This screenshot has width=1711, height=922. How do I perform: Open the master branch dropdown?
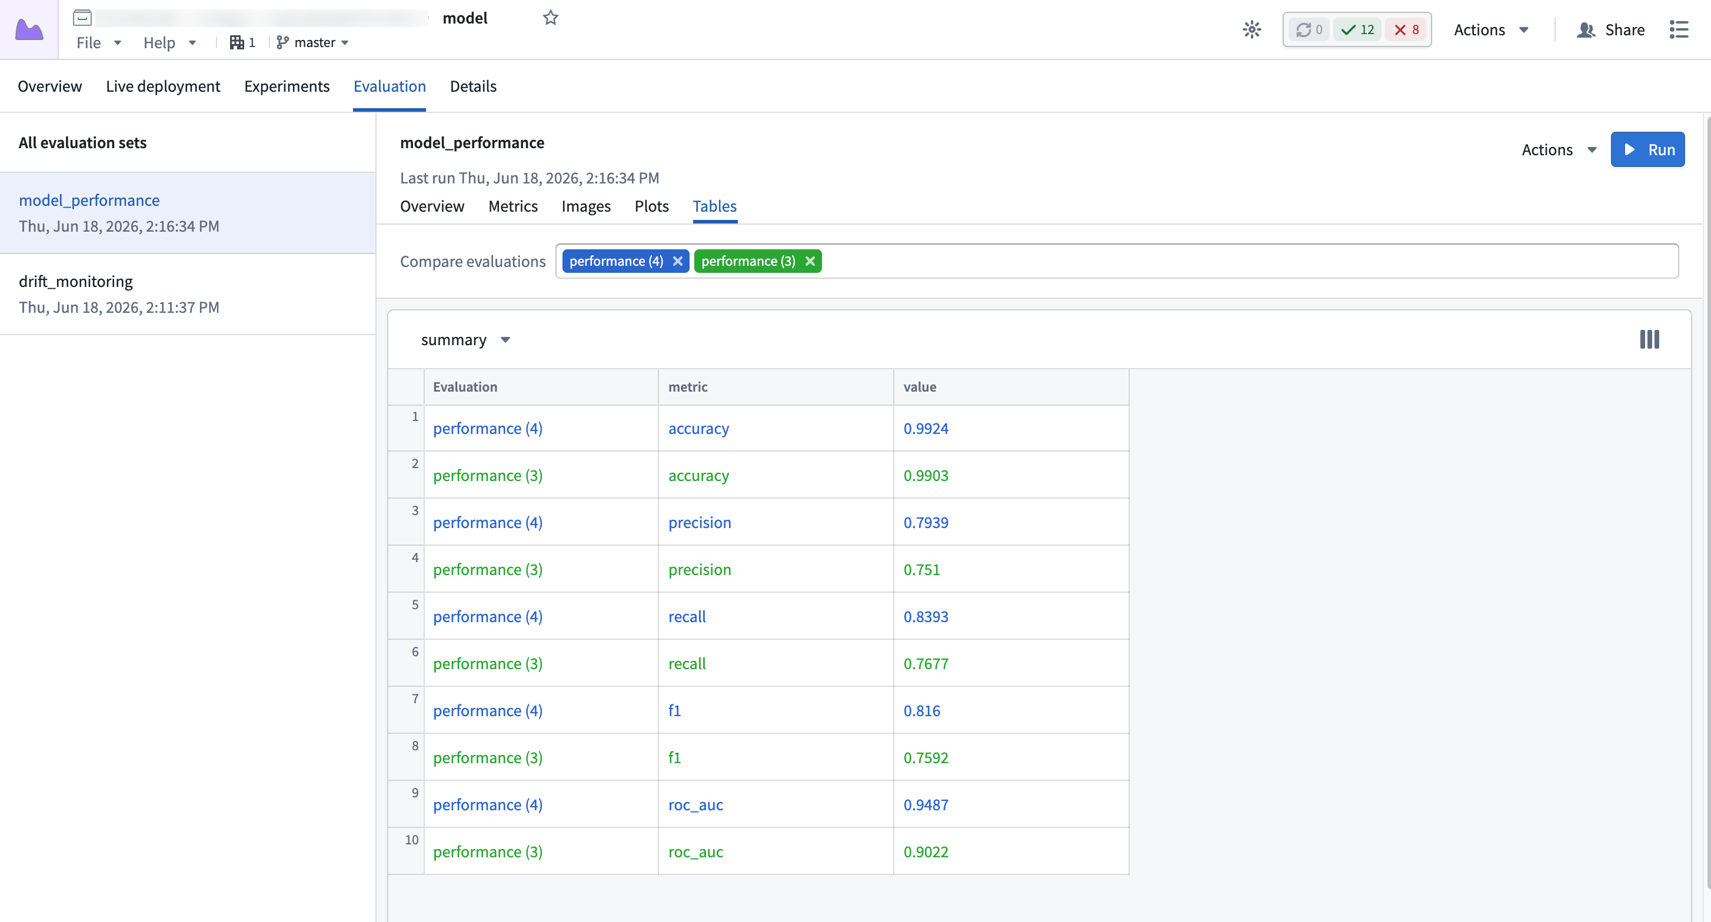(x=312, y=42)
